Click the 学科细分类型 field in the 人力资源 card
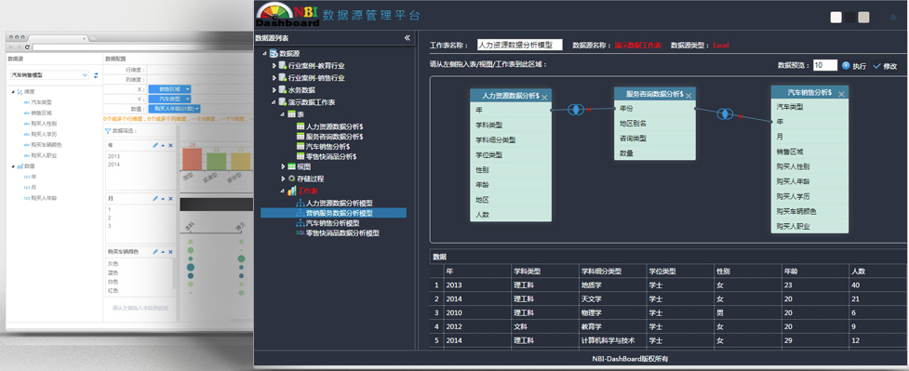The image size is (909, 371). click(x=510, y=139)
